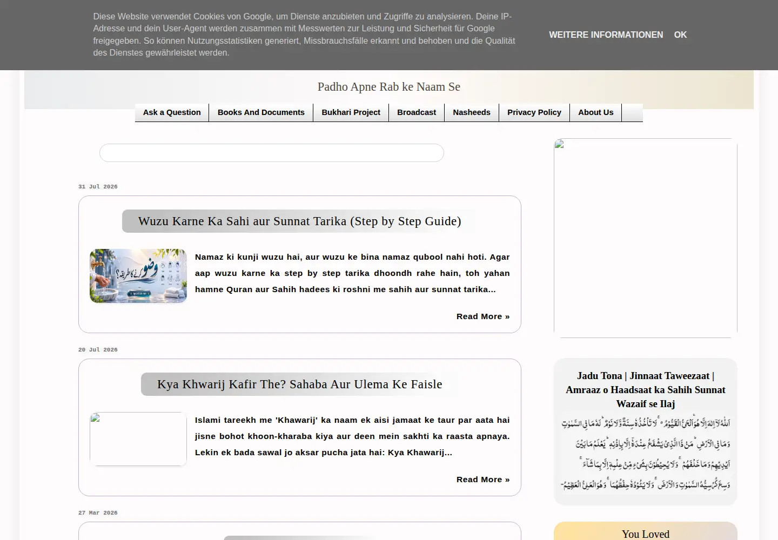Dismiss cookie notice with OK
Screen dimensions: 778x540
coord(680,35)
